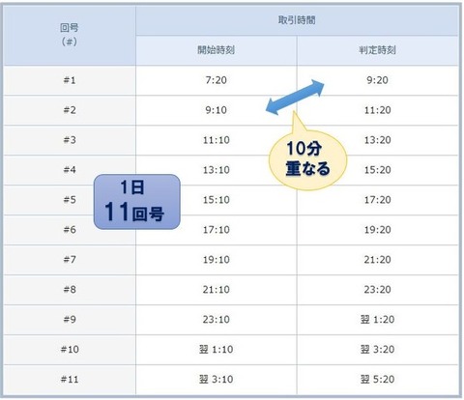Click row #3 cell
The height and width of the screenshot is (400, 464).
70,140
